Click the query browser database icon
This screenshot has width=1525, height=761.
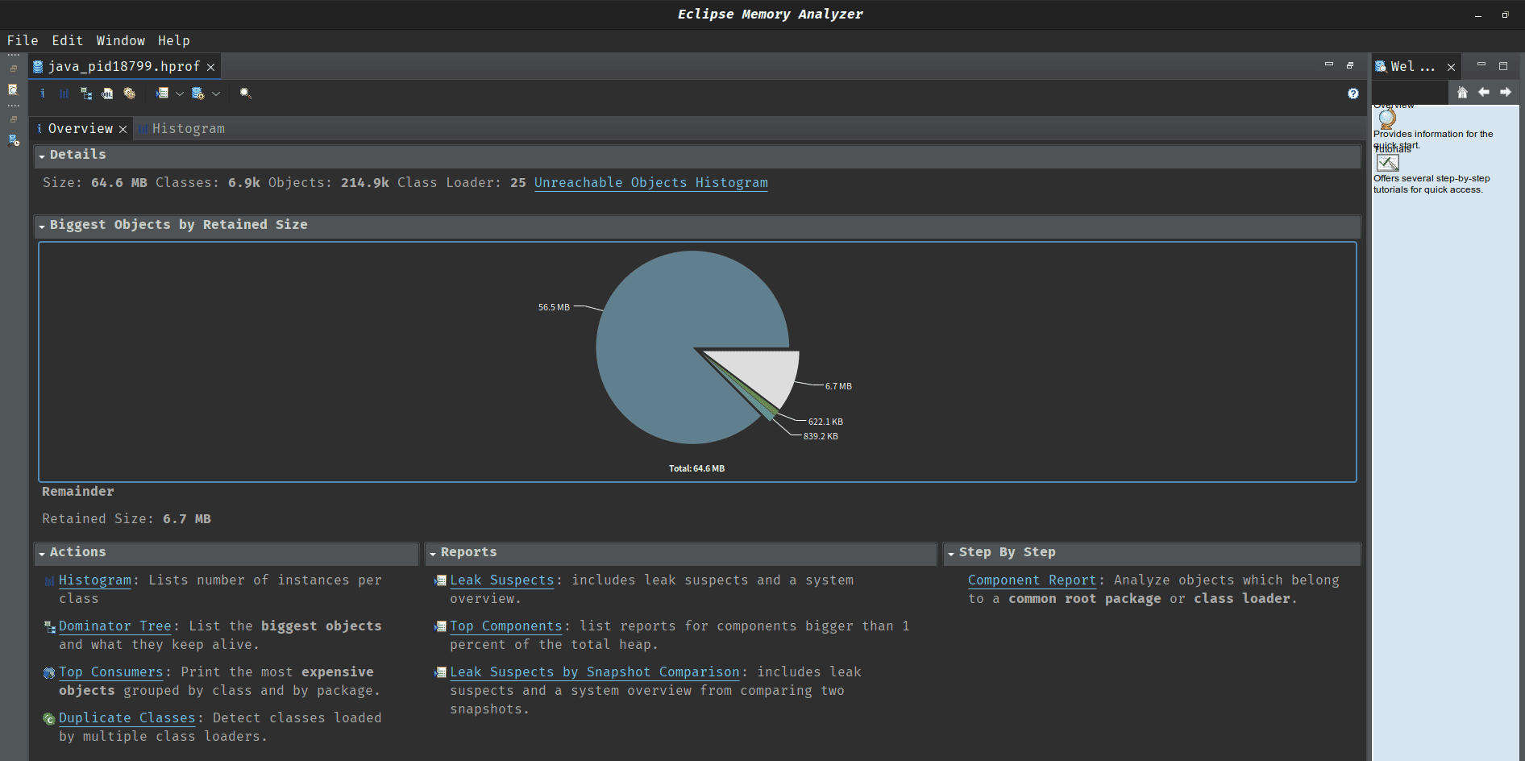[x=197, y=94]
